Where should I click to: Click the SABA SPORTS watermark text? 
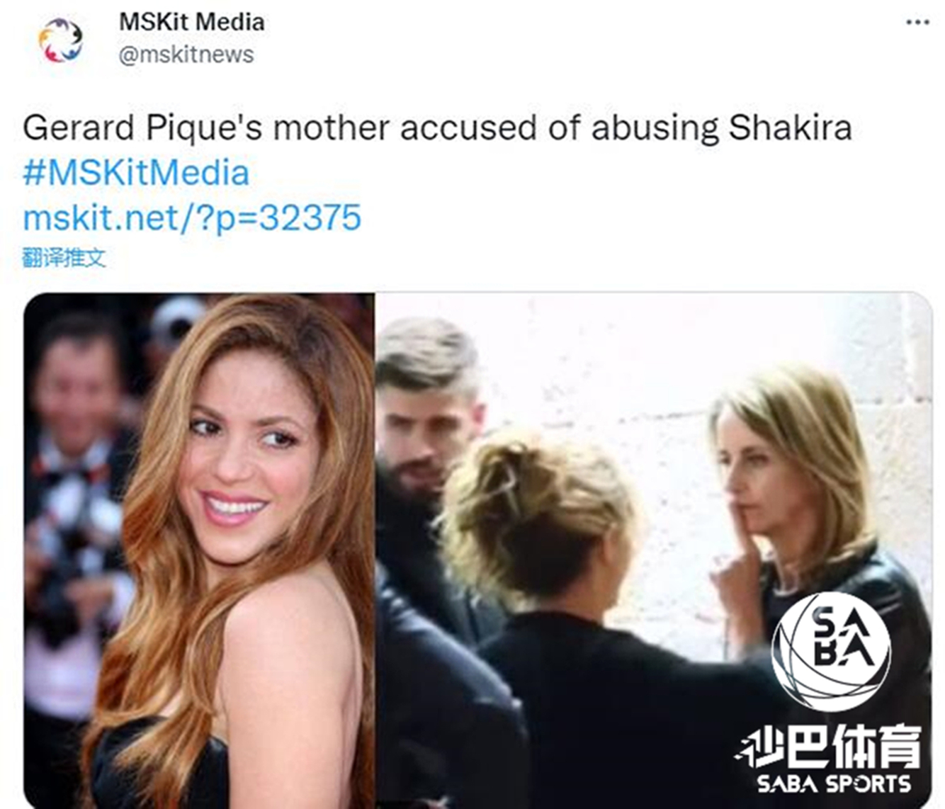834,783
